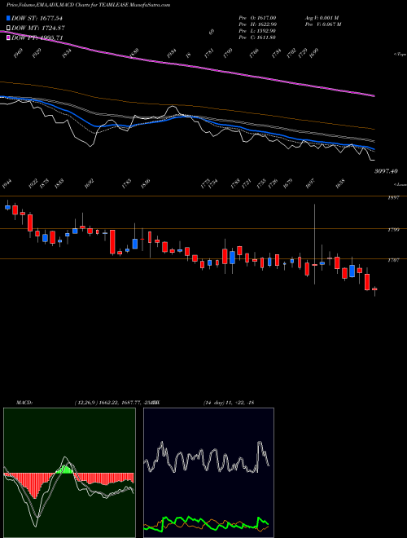407x538 pixels.
Task: Select the 'Pre H: 1622.90' value
Action: pyautogui.click(x=257, y=24)
